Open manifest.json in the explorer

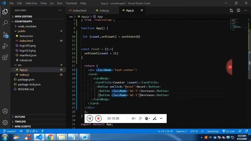point(38,55)
